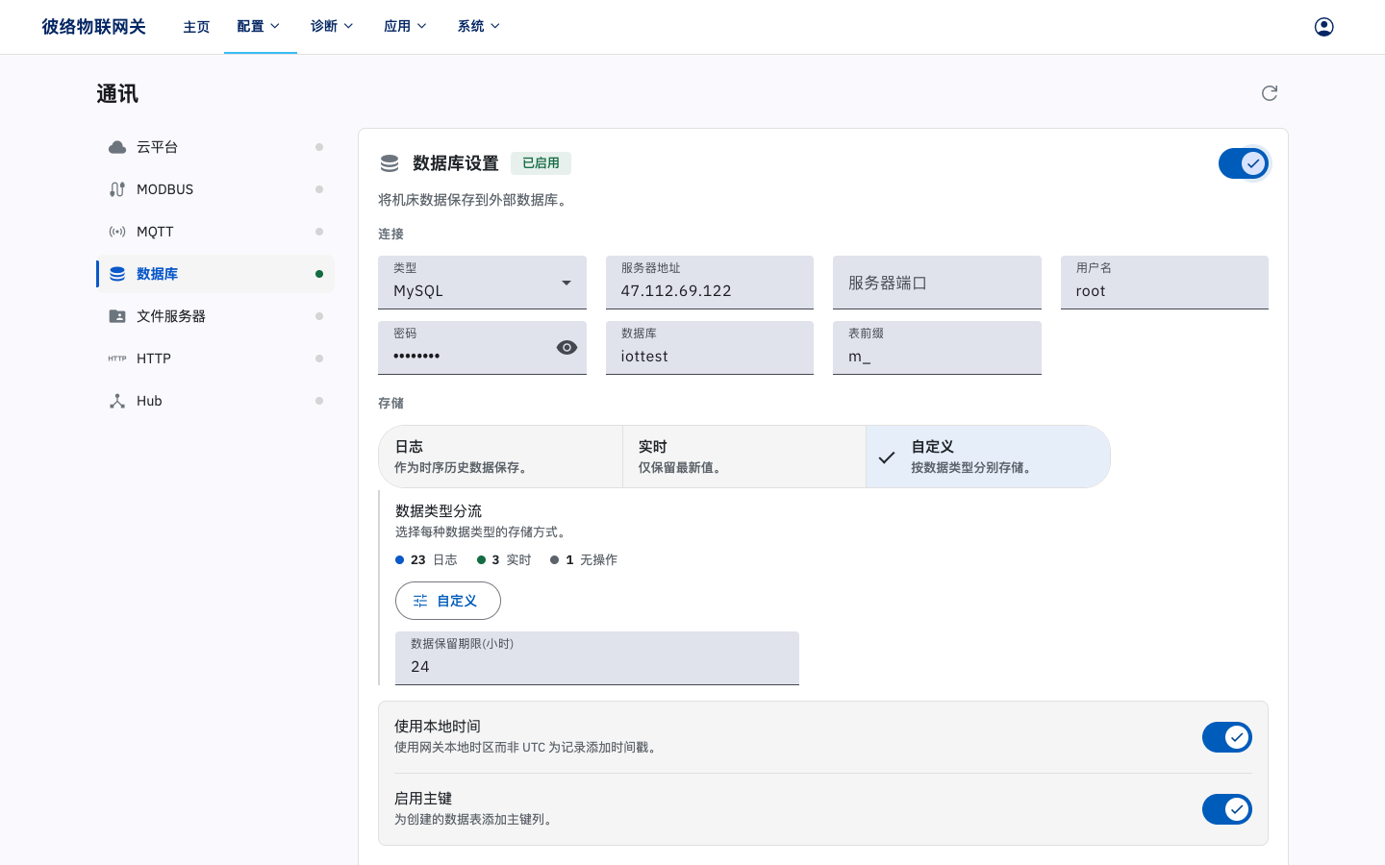Click checkmark icon in 自定义 storage option
Image resolution: width=1385 pixels, height=865 pixels.
click(887, 457)
